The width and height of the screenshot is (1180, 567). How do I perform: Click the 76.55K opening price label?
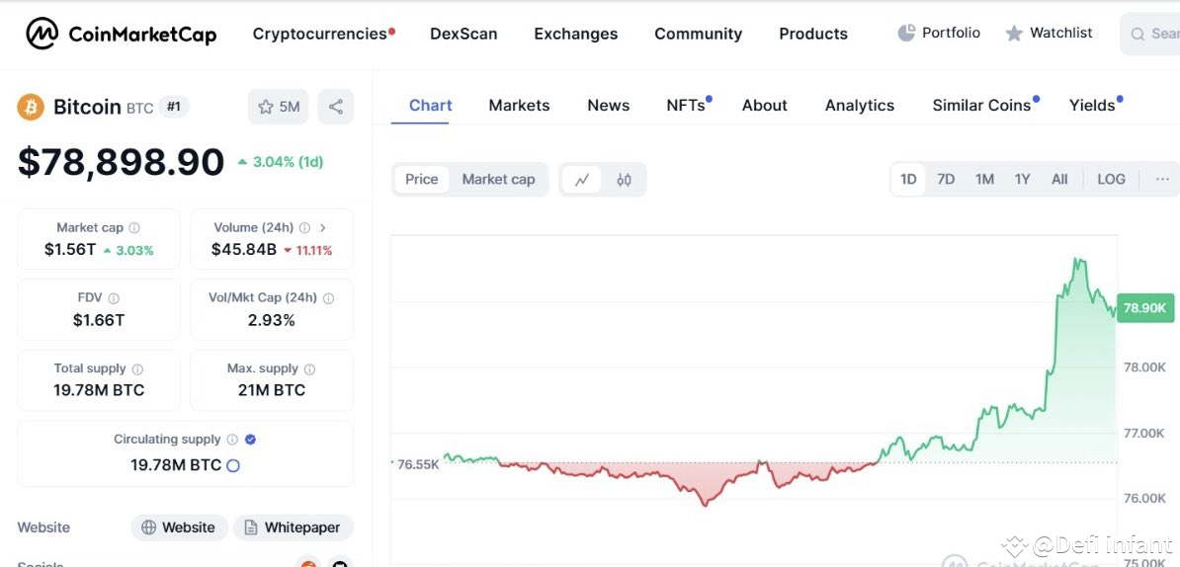click(x=417, y=464)
